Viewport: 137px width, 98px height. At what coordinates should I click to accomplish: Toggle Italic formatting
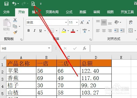(x=34, y=31)
